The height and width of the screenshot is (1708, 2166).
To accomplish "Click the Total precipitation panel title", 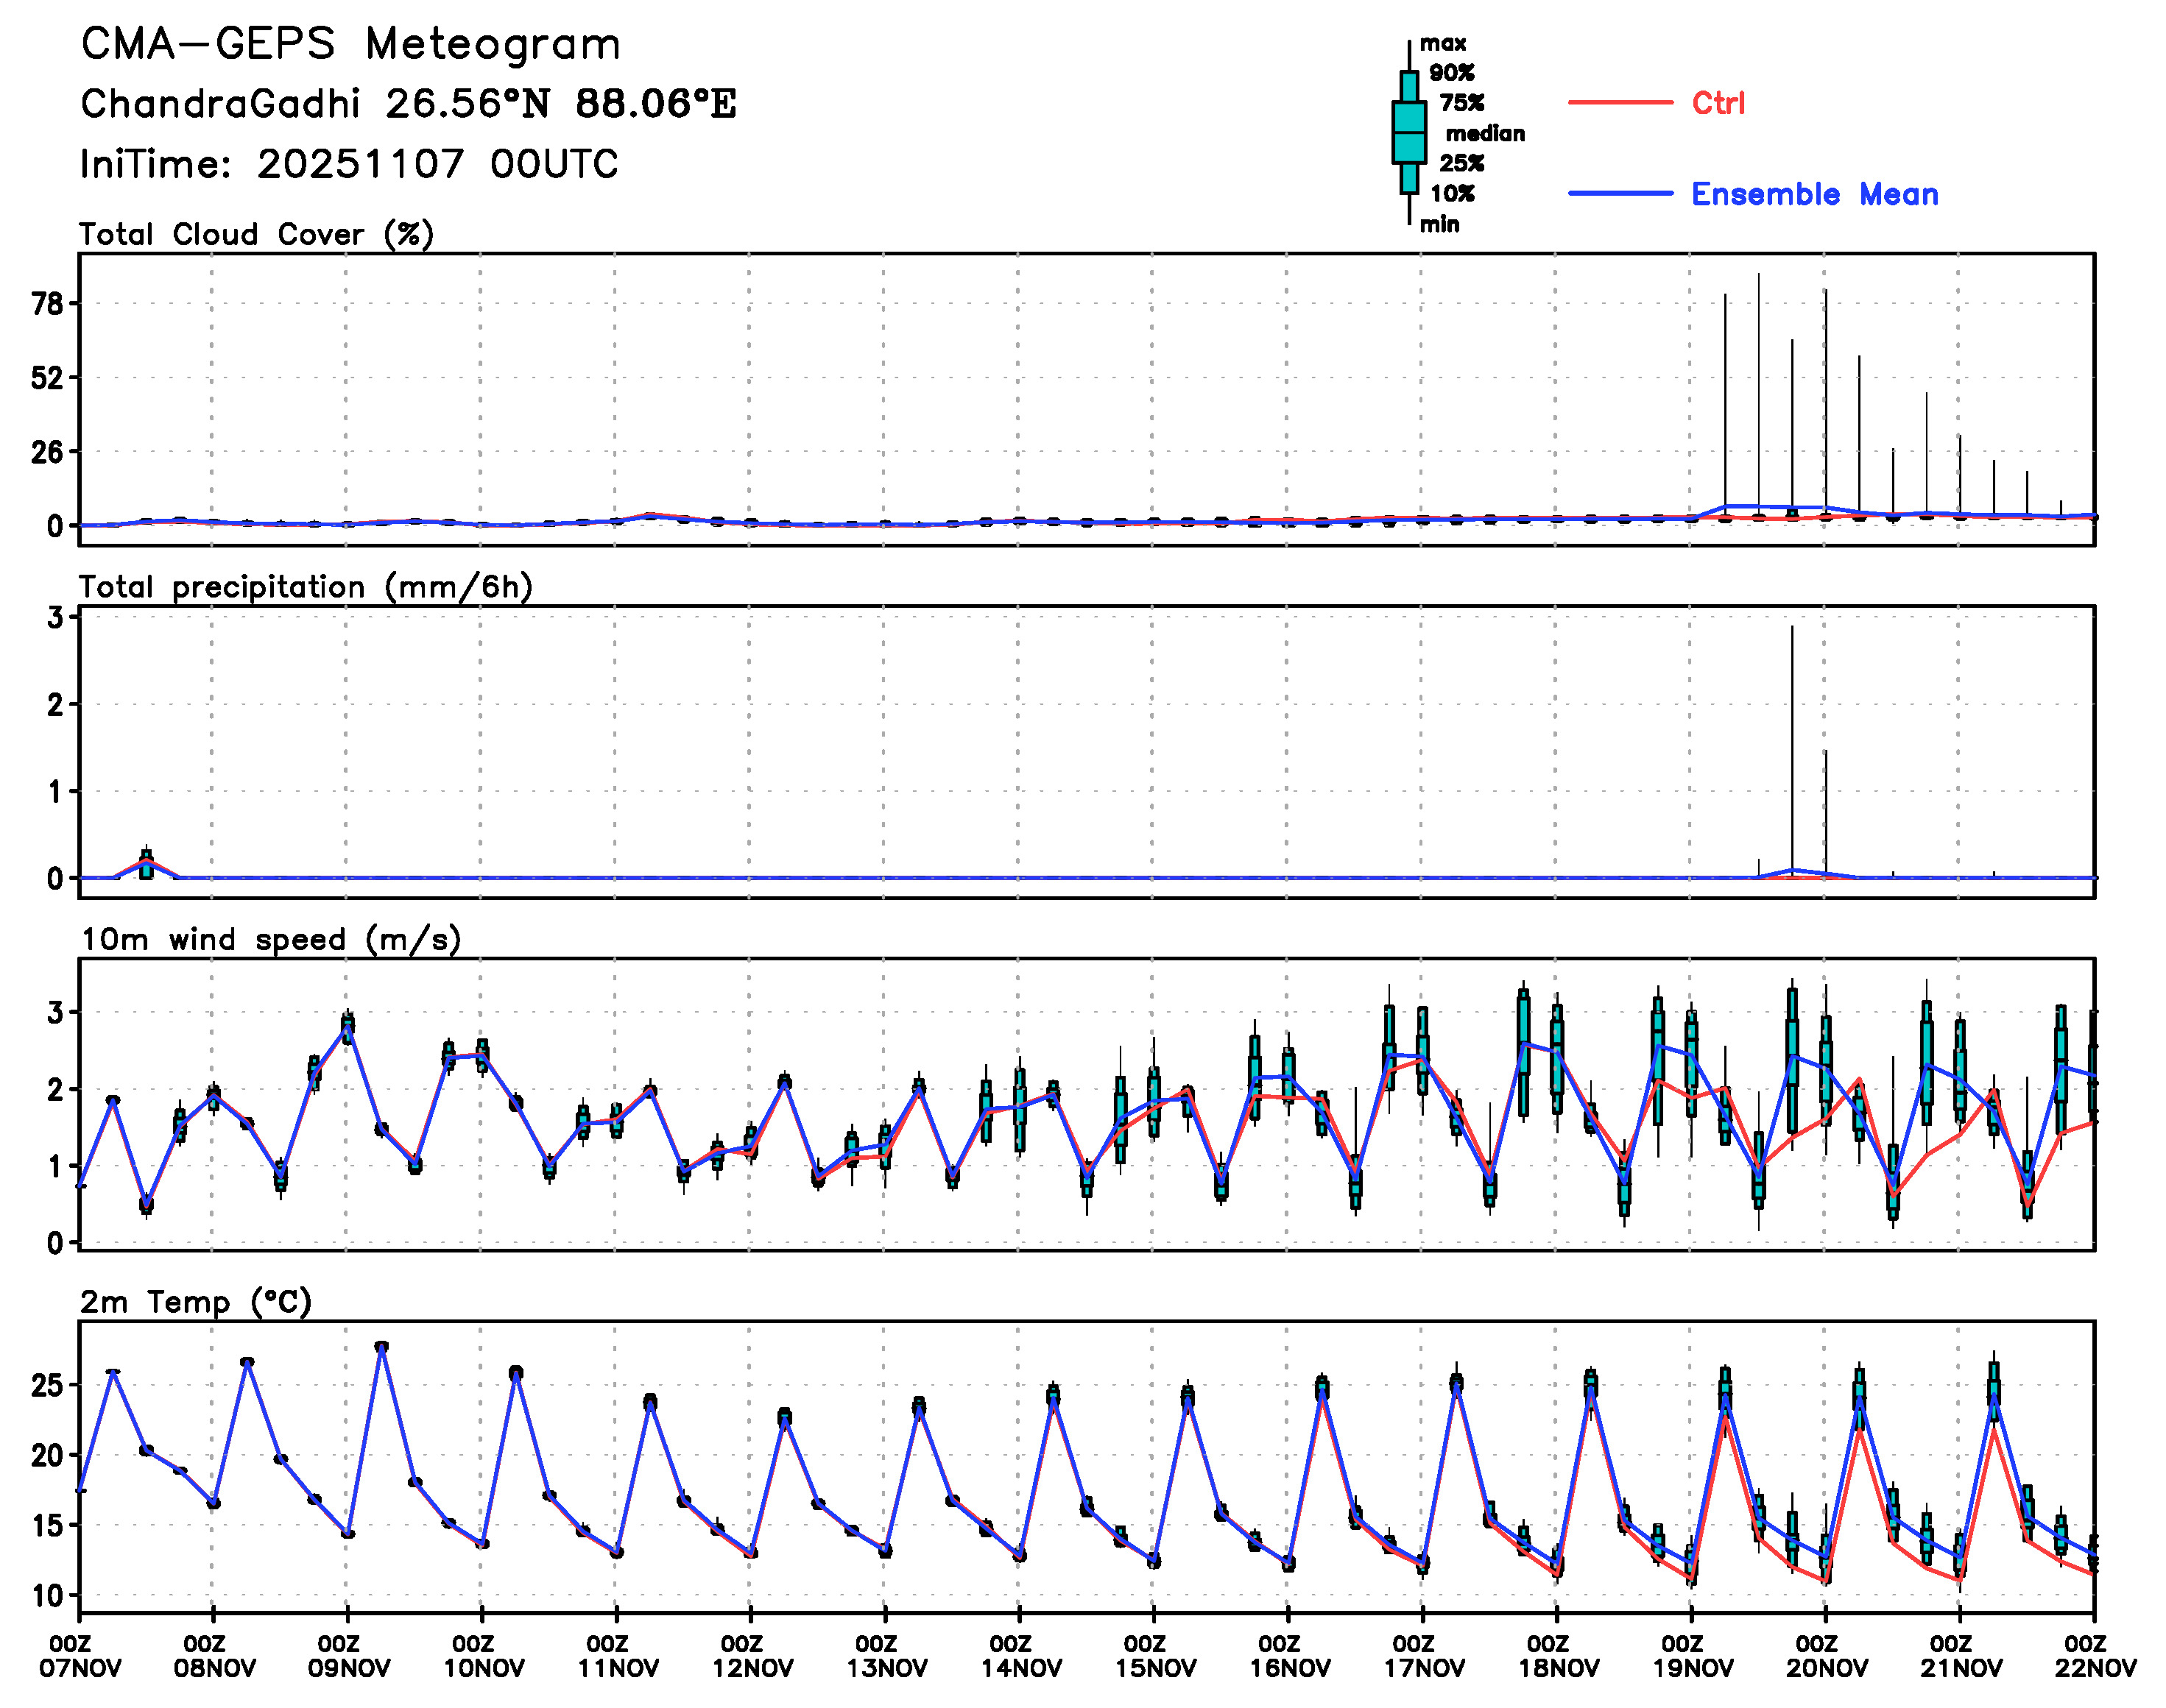I will (x=305, y=587).
